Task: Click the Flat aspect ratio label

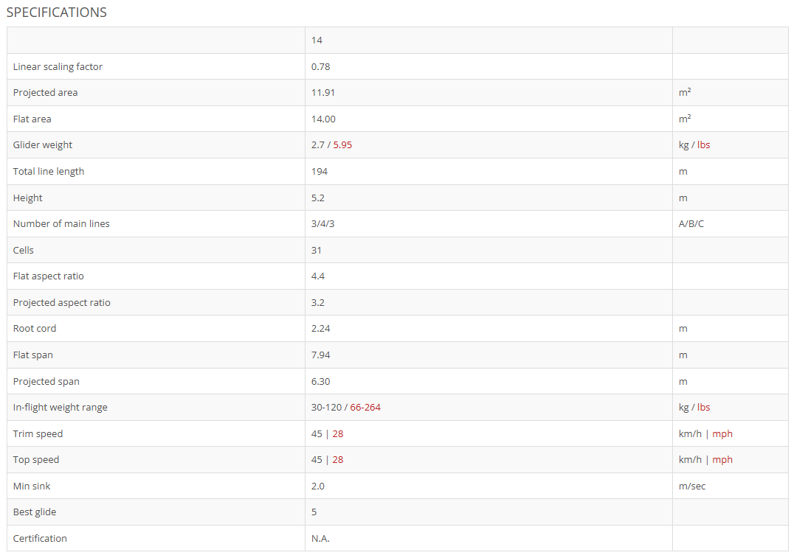Action: pyautogui.click(x=49, y=276)
